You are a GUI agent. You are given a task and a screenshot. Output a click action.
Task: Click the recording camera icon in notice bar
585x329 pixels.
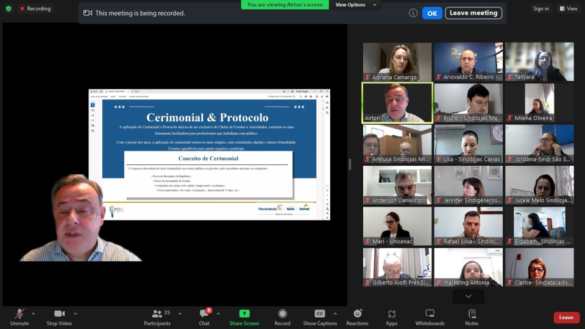pos(88,13)
